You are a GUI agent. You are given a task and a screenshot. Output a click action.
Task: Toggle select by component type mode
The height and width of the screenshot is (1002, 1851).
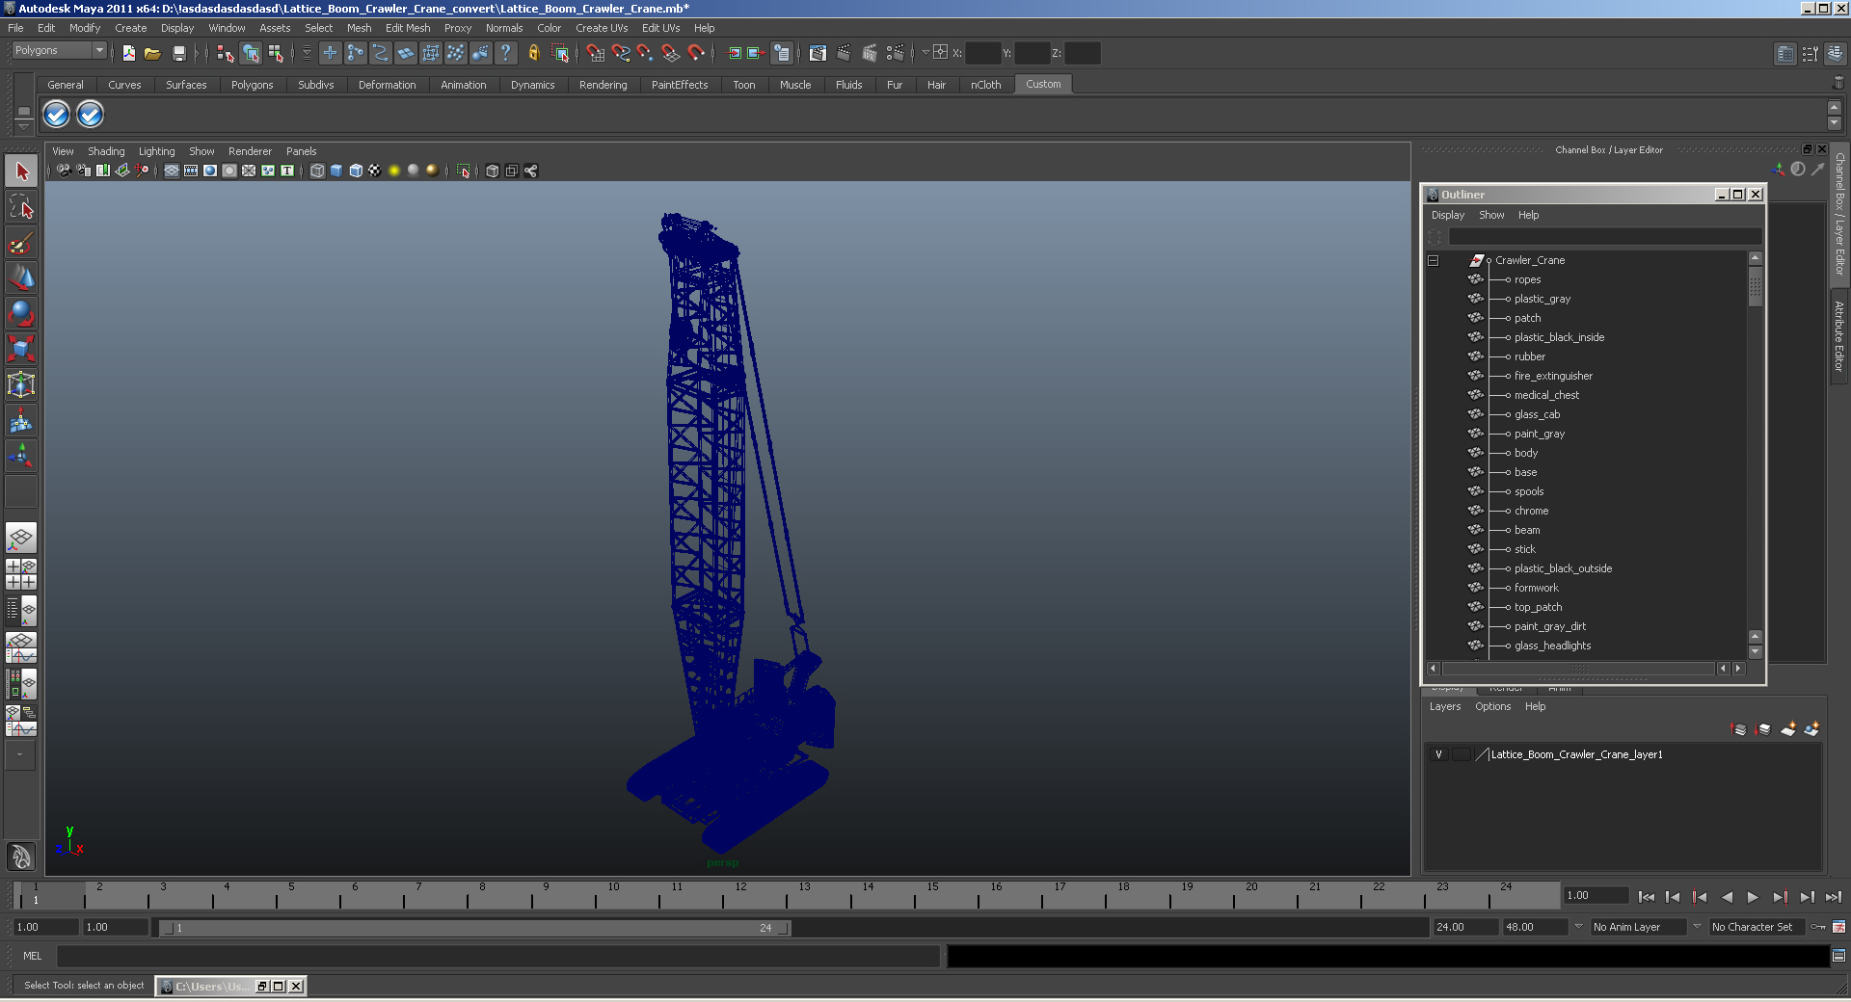click(x=276, y=53)
